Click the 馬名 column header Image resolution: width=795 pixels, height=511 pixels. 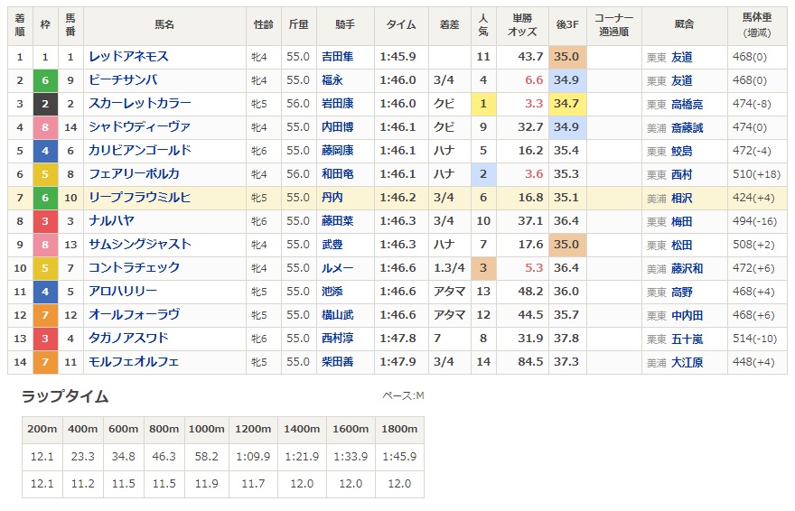(x=164, y=24)
